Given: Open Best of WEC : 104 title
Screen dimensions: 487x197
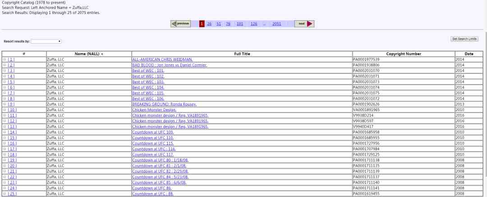Looking at the screenshot, I should click(148, 87).
